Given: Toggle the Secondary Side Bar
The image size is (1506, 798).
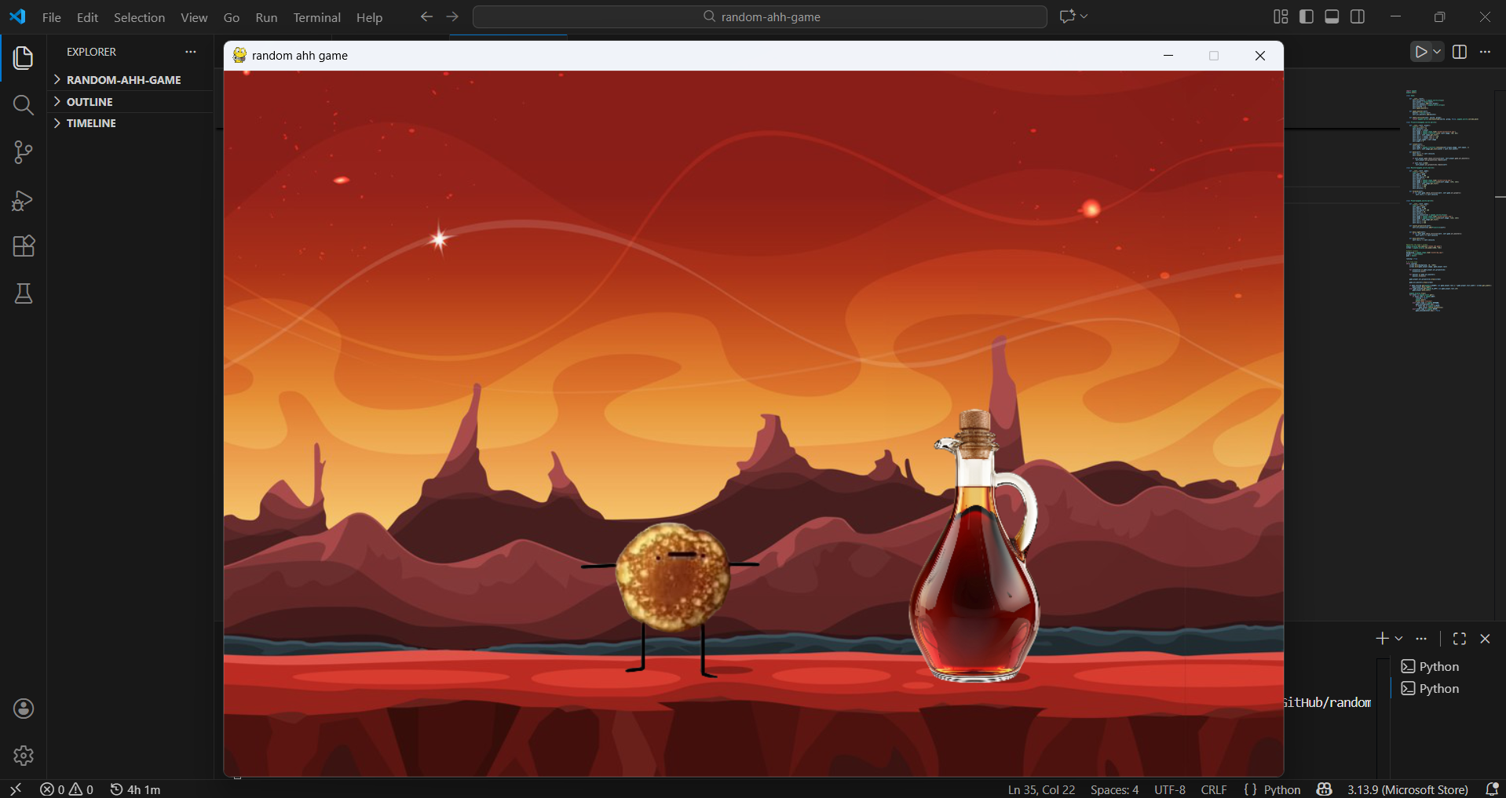Looking at the screenshot, I should [x=1358, y=16].
